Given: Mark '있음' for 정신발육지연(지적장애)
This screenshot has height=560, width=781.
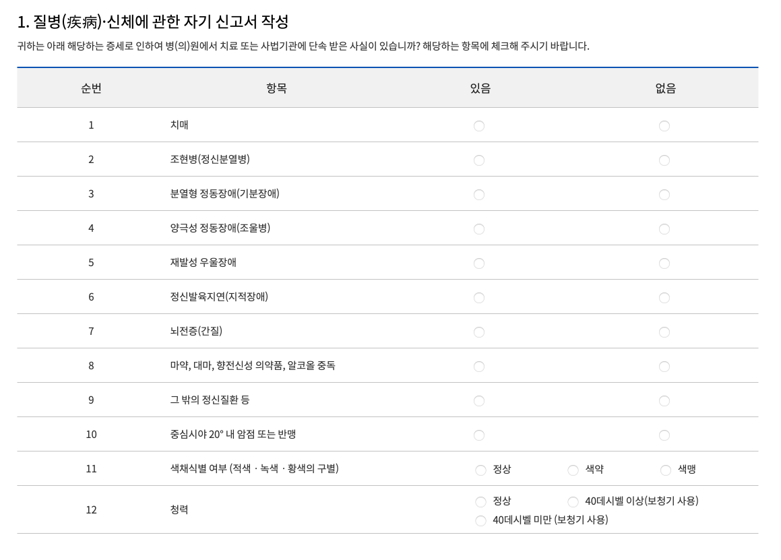Looking at the screenshot, I should (479, 297).
